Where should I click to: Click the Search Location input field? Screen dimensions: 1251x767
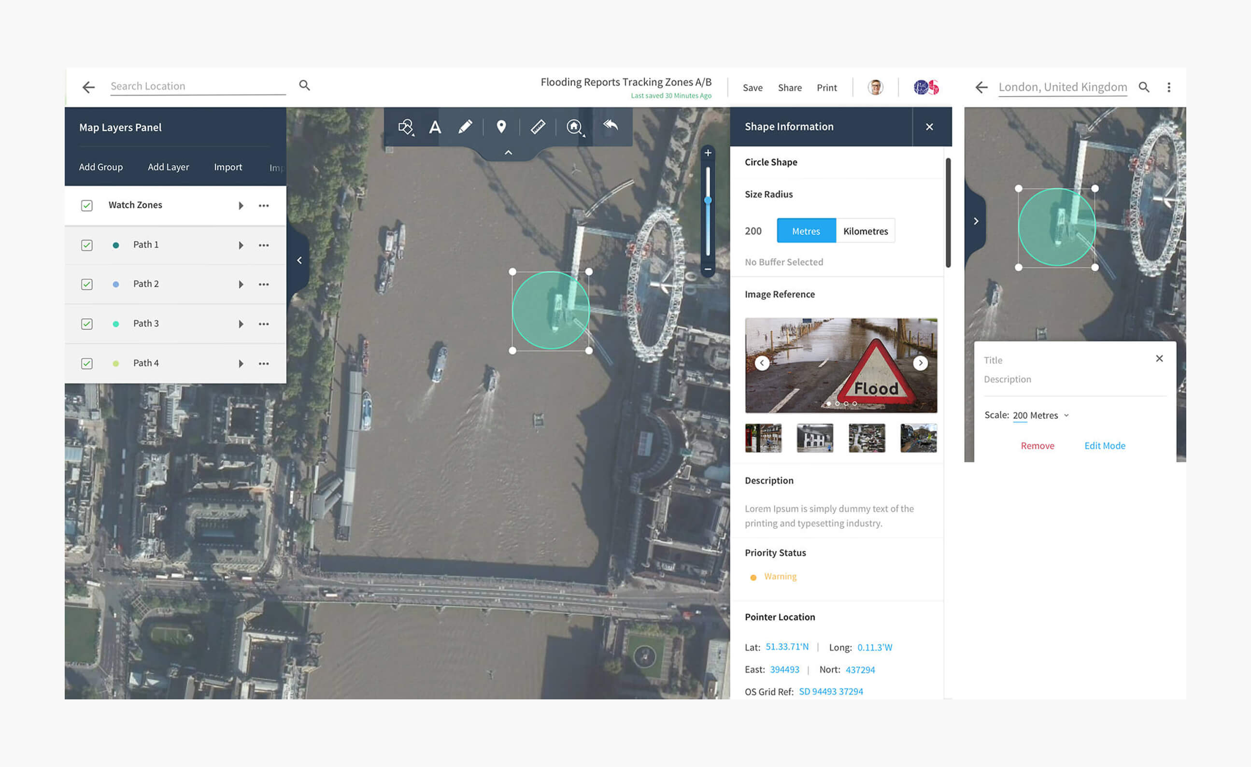point(198,86)
